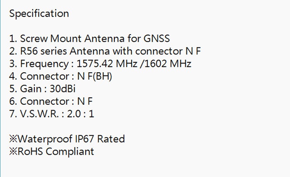This screenshot has height=177, width=290.
Task: Click the Specification heading text
Action: click(39, 14)
